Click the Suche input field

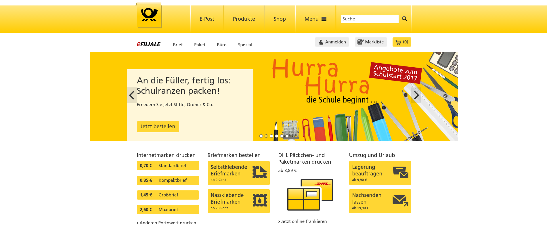(370, 19)
